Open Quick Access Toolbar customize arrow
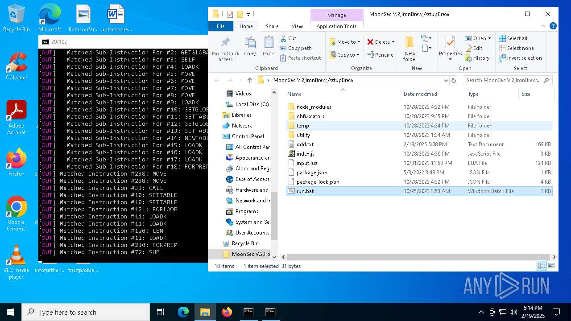This screenshot has width=571, height=321. point(248,14)
